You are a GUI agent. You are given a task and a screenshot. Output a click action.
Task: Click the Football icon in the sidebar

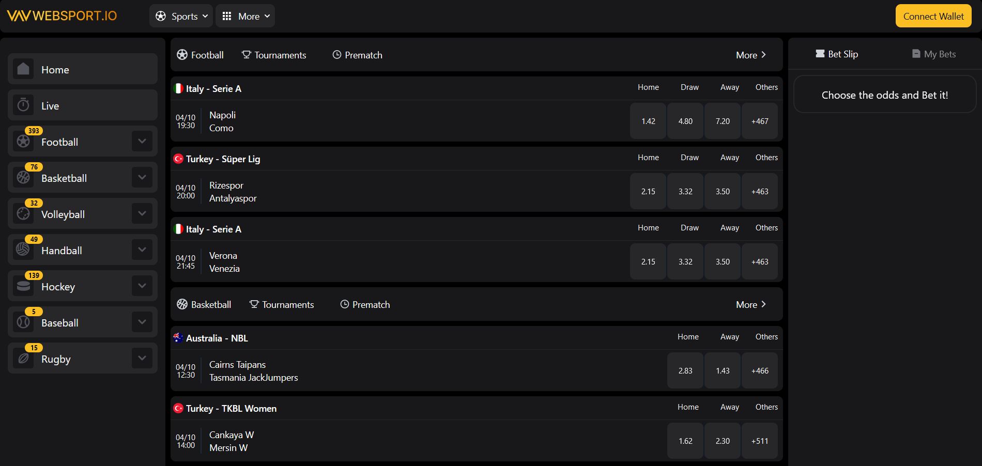pyautogui.click(x=23, y=141)
